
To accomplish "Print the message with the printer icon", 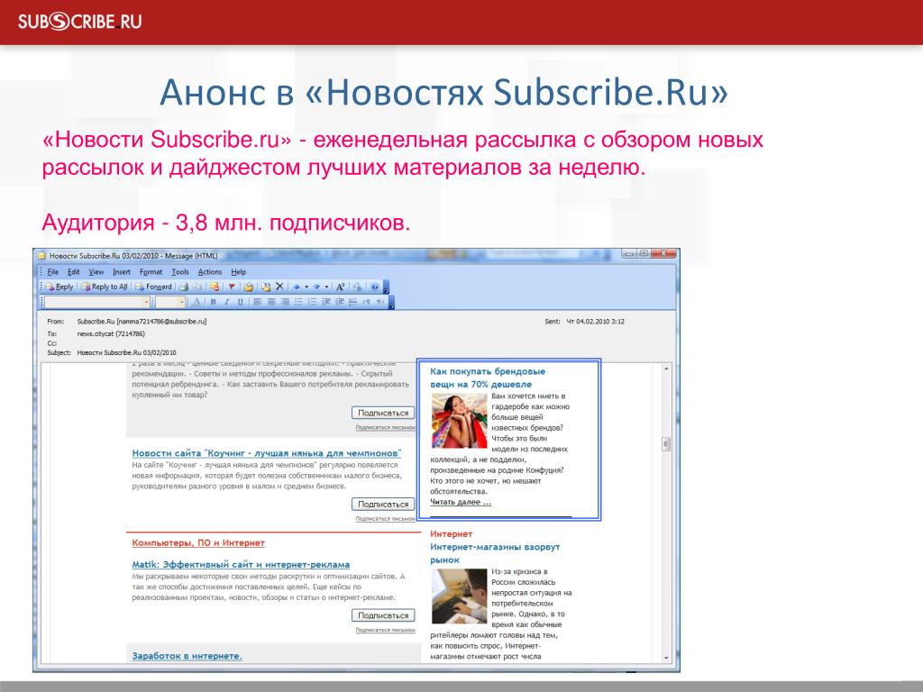I will point(184,287).
